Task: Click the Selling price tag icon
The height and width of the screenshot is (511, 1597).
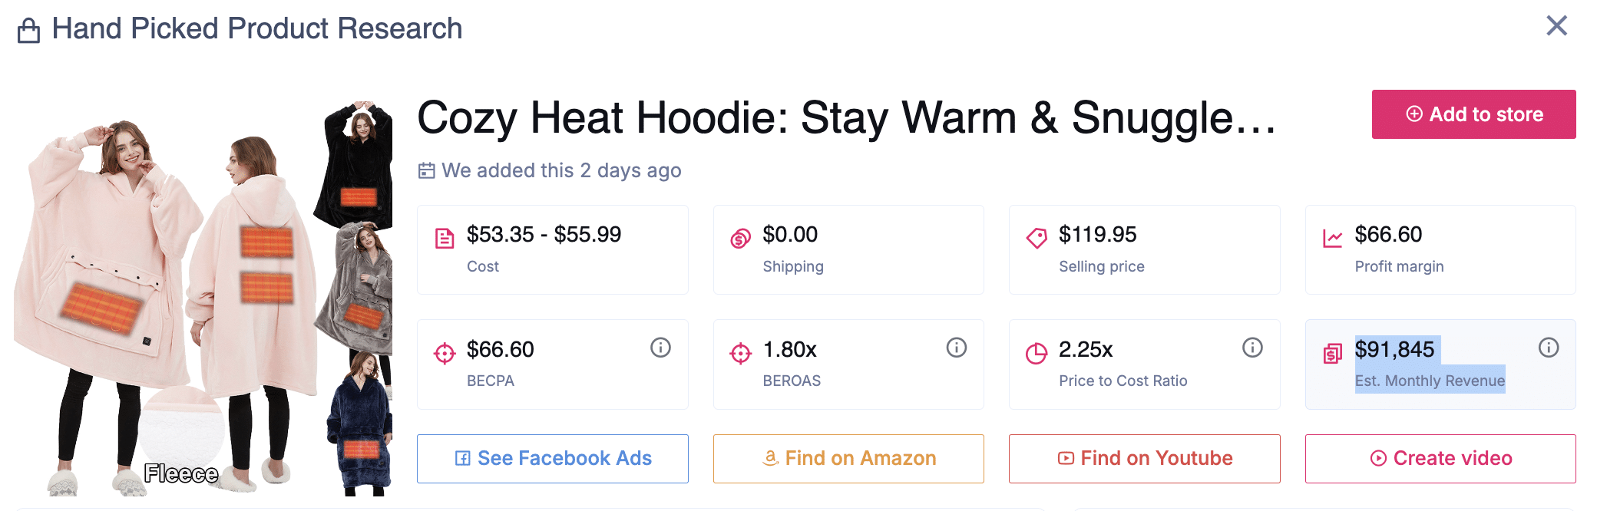Action: pyautogui.click(x=1038, y=239)
